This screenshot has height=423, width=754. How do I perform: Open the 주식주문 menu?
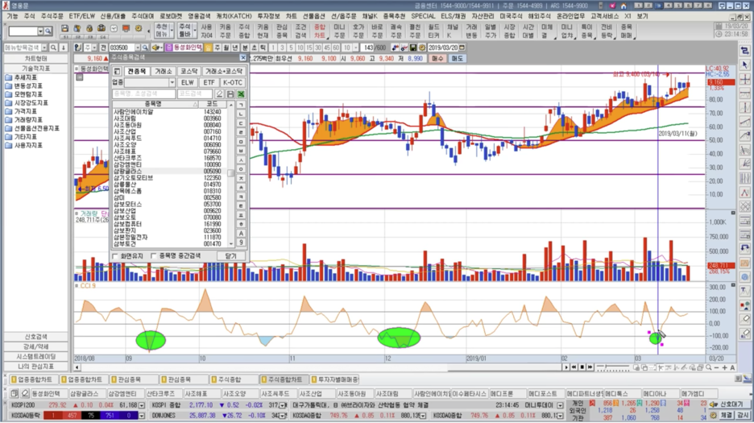[x=52, y=16]
